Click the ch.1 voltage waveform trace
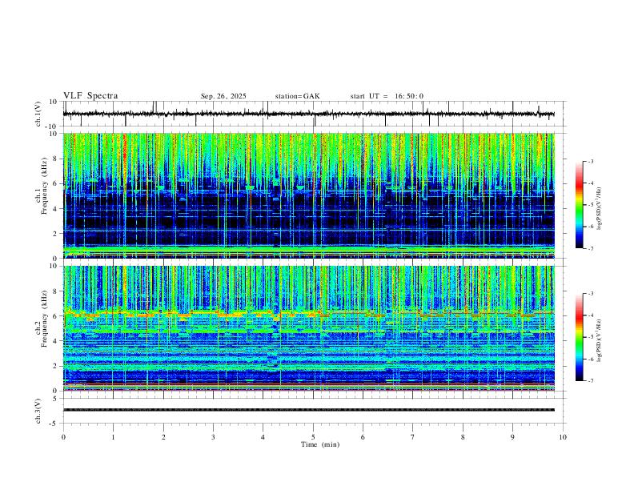The height and width of the screenshot is (490, 634). [309, 114]
